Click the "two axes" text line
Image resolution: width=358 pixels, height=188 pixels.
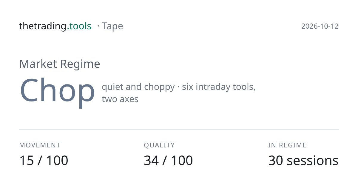click(120, 99)
